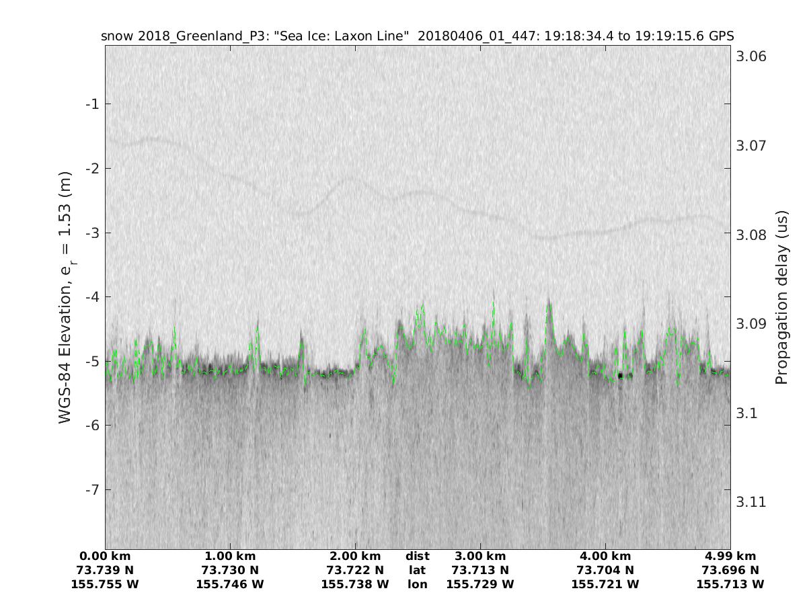Select the 1.00 km distance label

(230, 556)
